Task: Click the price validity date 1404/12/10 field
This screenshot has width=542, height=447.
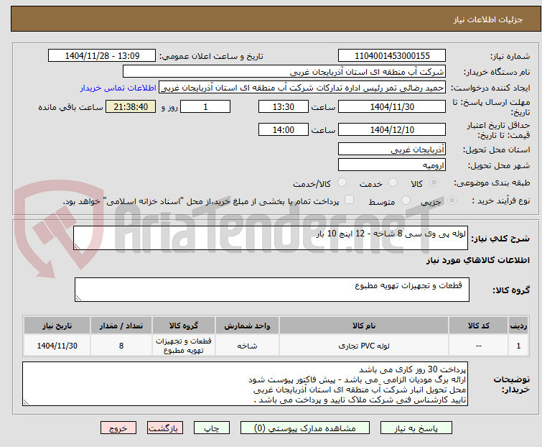Action: (392, 129)
